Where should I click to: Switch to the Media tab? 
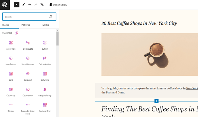(x=45, y=25)
